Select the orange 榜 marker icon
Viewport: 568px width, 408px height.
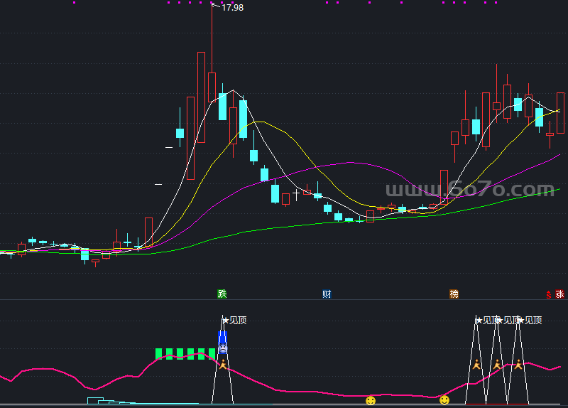coord(454,294)
